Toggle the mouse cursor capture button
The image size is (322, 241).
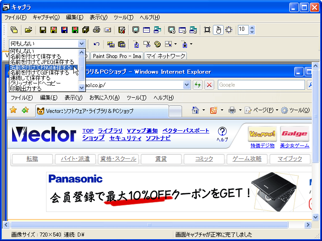pos(218,30)
